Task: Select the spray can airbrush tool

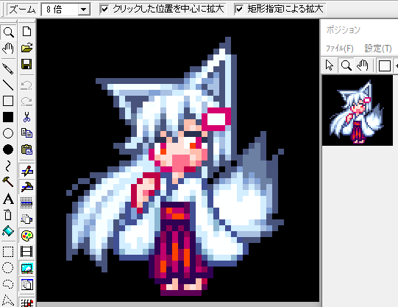Action: coord(8,215)
